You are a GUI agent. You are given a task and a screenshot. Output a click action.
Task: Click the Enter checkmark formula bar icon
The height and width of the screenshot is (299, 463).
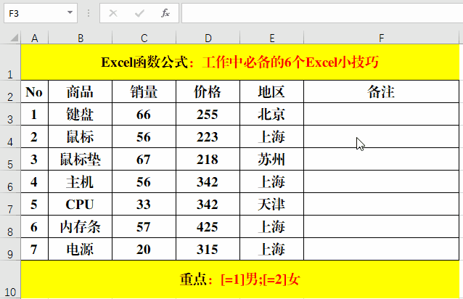click(x=139, y=13)
